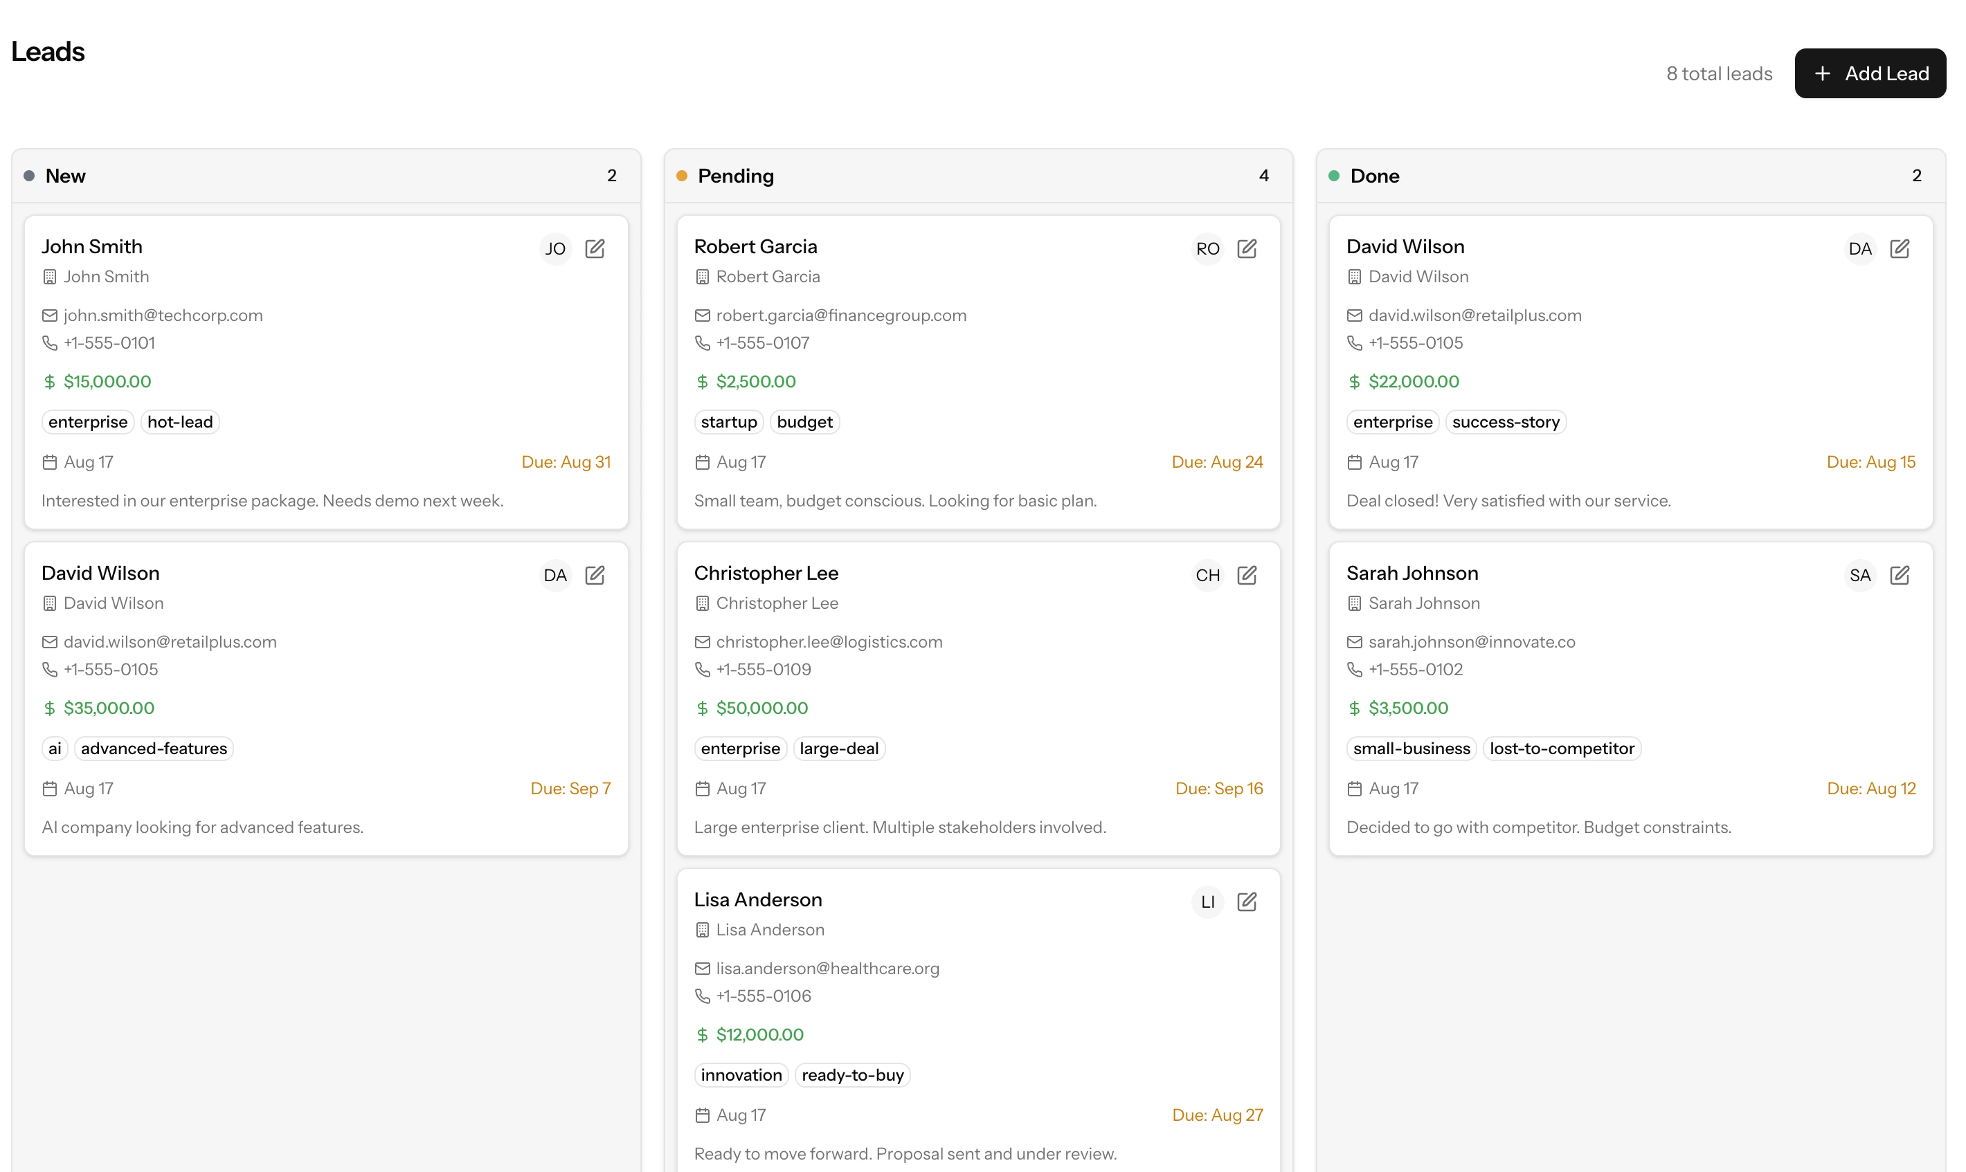The image size is (1966, 1172).
Task: Select the edit icon on Lisa Anderson's card
Action: click(1247, 901)
